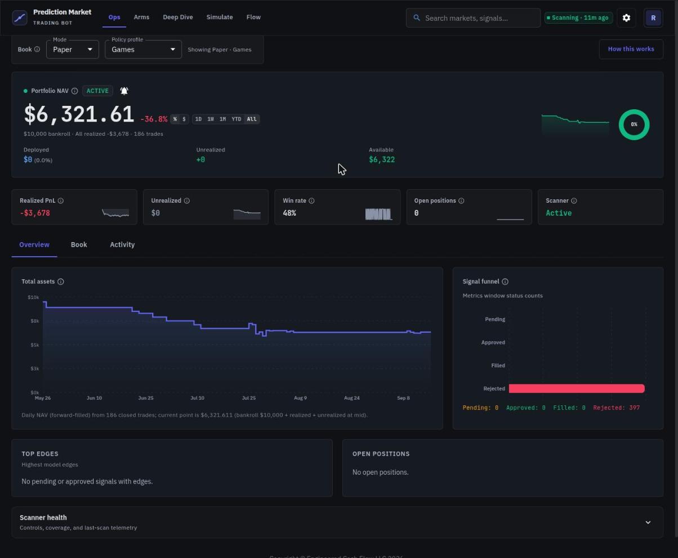This screenshot has height=558, width=678.
Task: Switch to the Book tab
Action: (x=79, y=244)
